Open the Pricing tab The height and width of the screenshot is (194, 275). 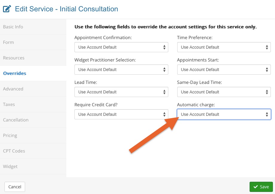[x=33, y=136]
